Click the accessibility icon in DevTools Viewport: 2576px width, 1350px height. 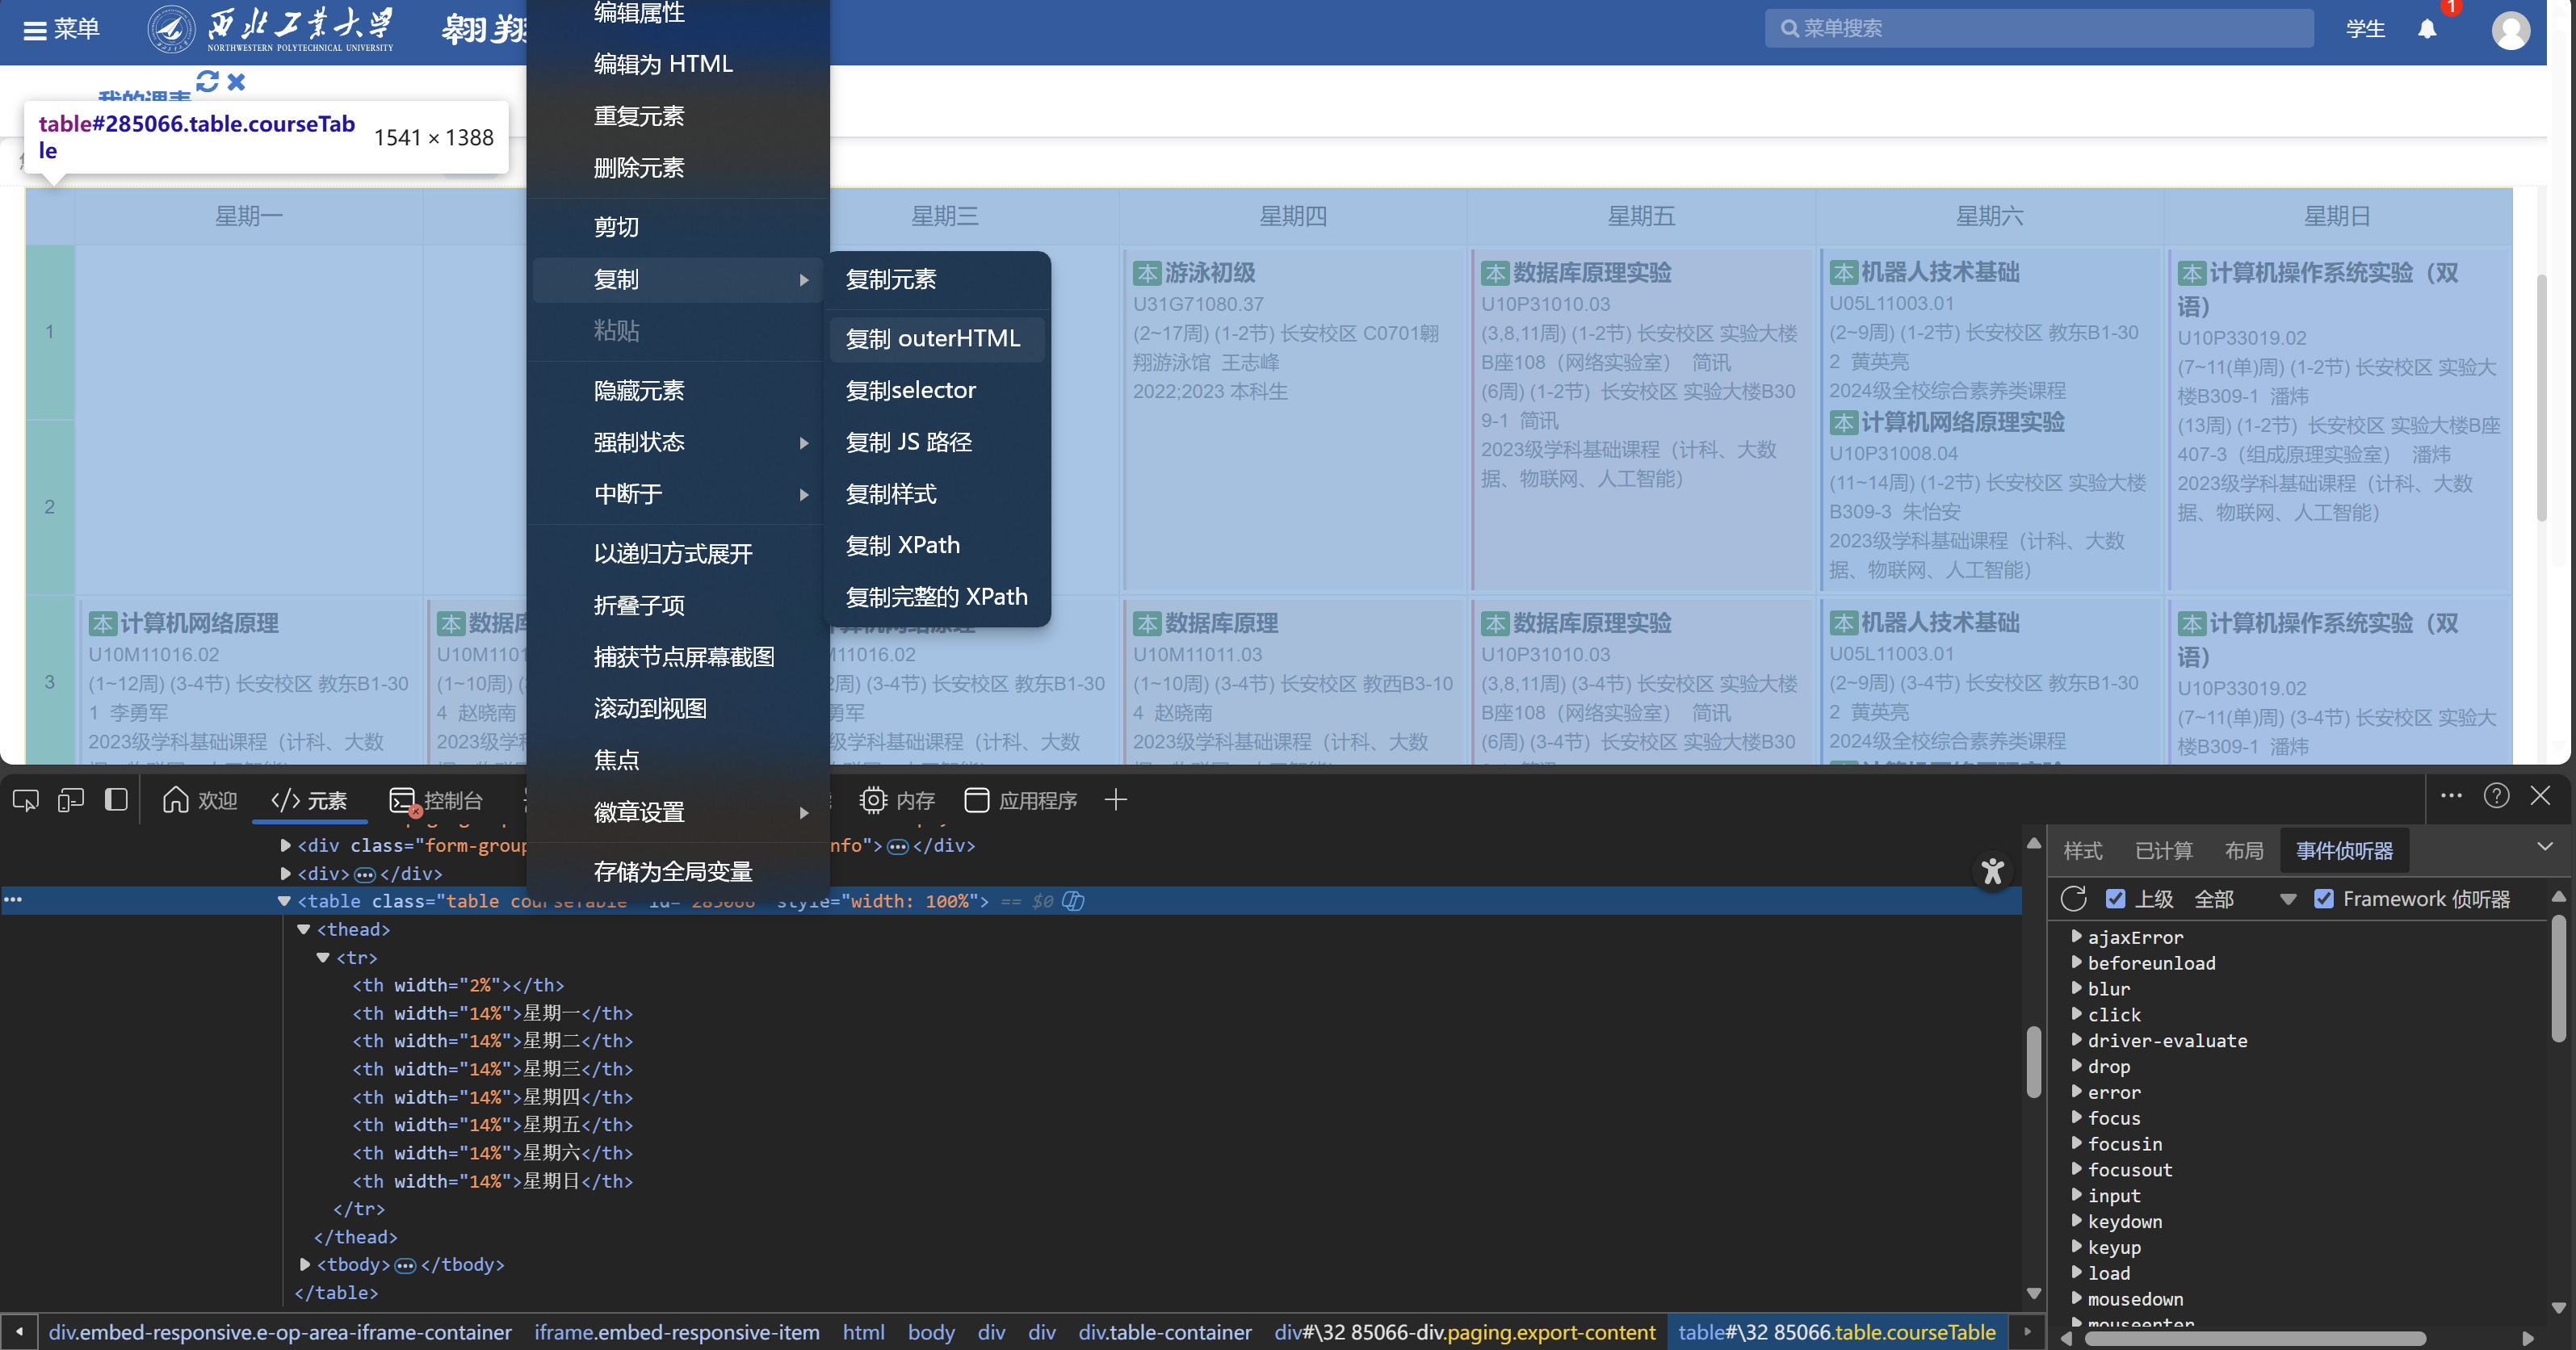pos(1994,872)
